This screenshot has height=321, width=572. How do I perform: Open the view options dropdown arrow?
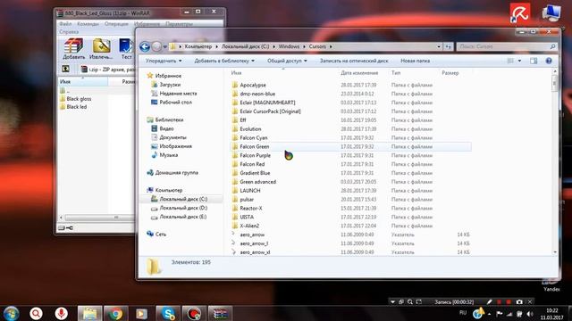coord(519,61)
